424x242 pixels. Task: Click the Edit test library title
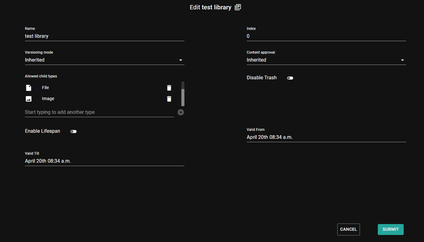coord(211,7)
